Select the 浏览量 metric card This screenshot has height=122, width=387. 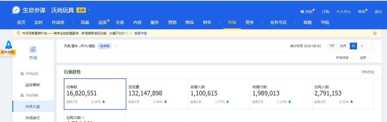tap(157, 94)
